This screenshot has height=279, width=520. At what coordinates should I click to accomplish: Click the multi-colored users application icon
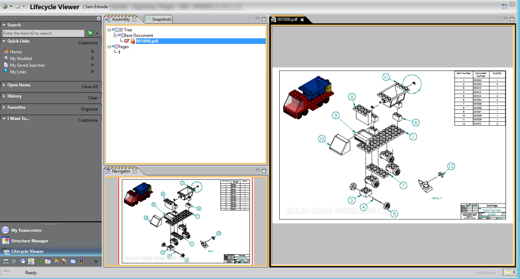[x=64, y=261]
